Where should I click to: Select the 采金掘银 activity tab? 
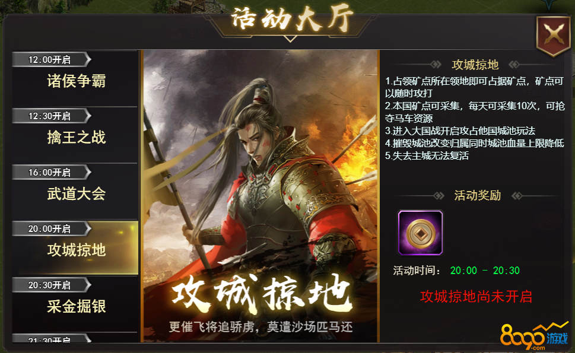pyautogui.click(x=75, y=304)
